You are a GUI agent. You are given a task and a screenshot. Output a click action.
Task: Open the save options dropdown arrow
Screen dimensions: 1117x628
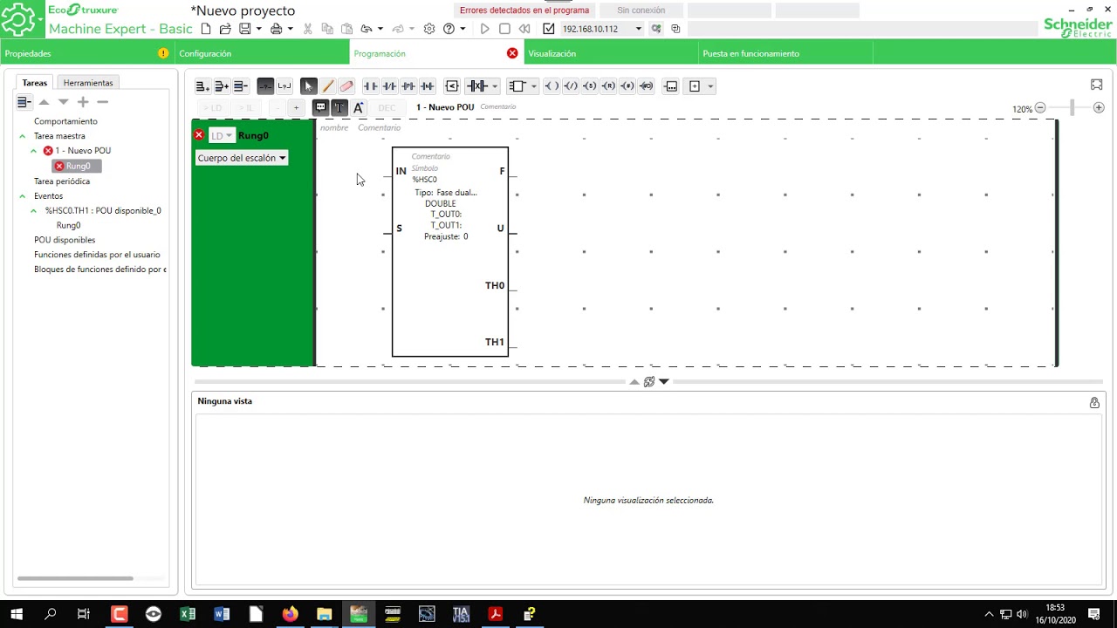(259, 29)
